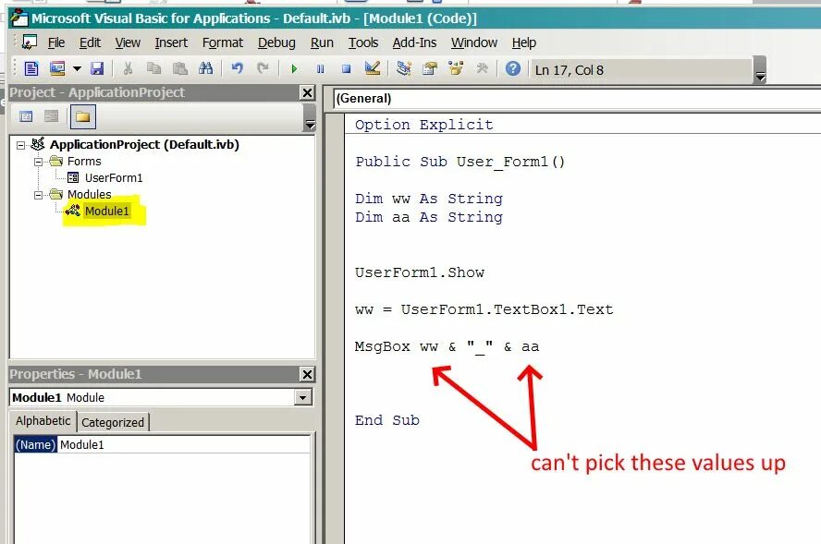Click the Module1 name value field

click(183, 444)
